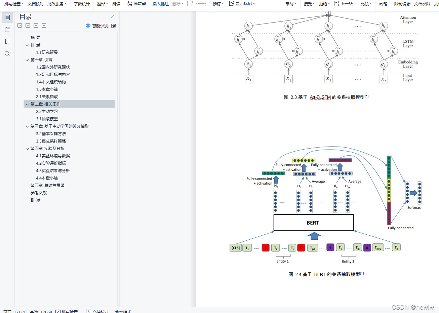
Task: Select the 3.3集成采样策略 outline entry
Action: point(51,141)
